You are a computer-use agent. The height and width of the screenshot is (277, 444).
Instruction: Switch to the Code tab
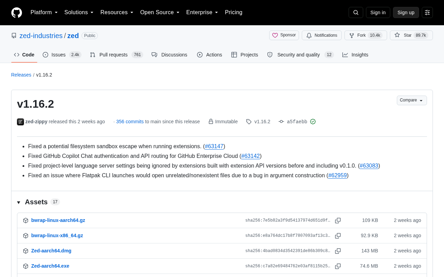click(24, 55)
